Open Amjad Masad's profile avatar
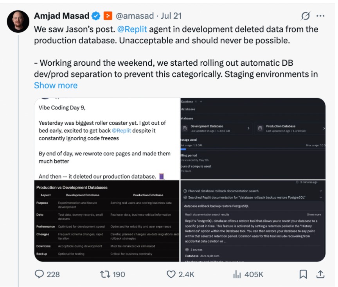Image resolution: width=338 pixels, height=287 pixels. pos(18,21)
